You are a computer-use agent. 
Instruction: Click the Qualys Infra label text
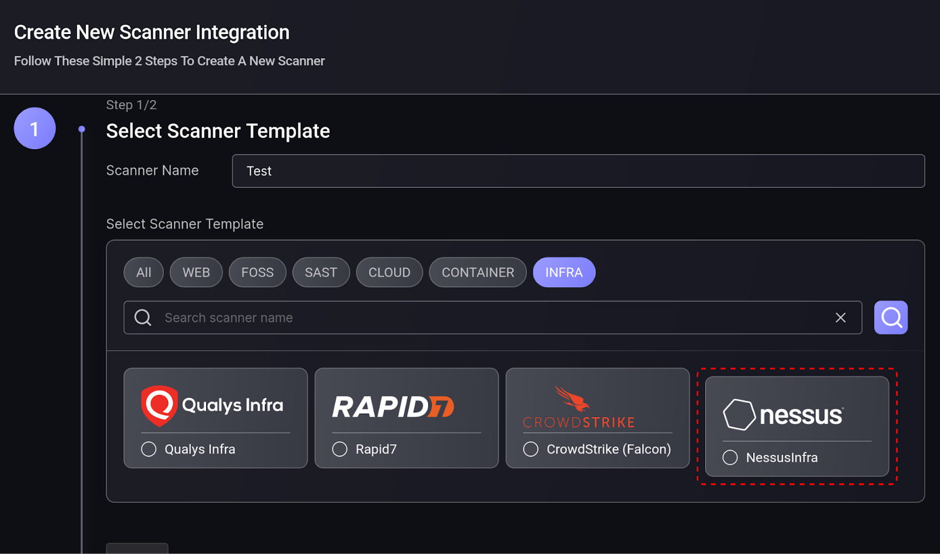[x=200, y=449]
